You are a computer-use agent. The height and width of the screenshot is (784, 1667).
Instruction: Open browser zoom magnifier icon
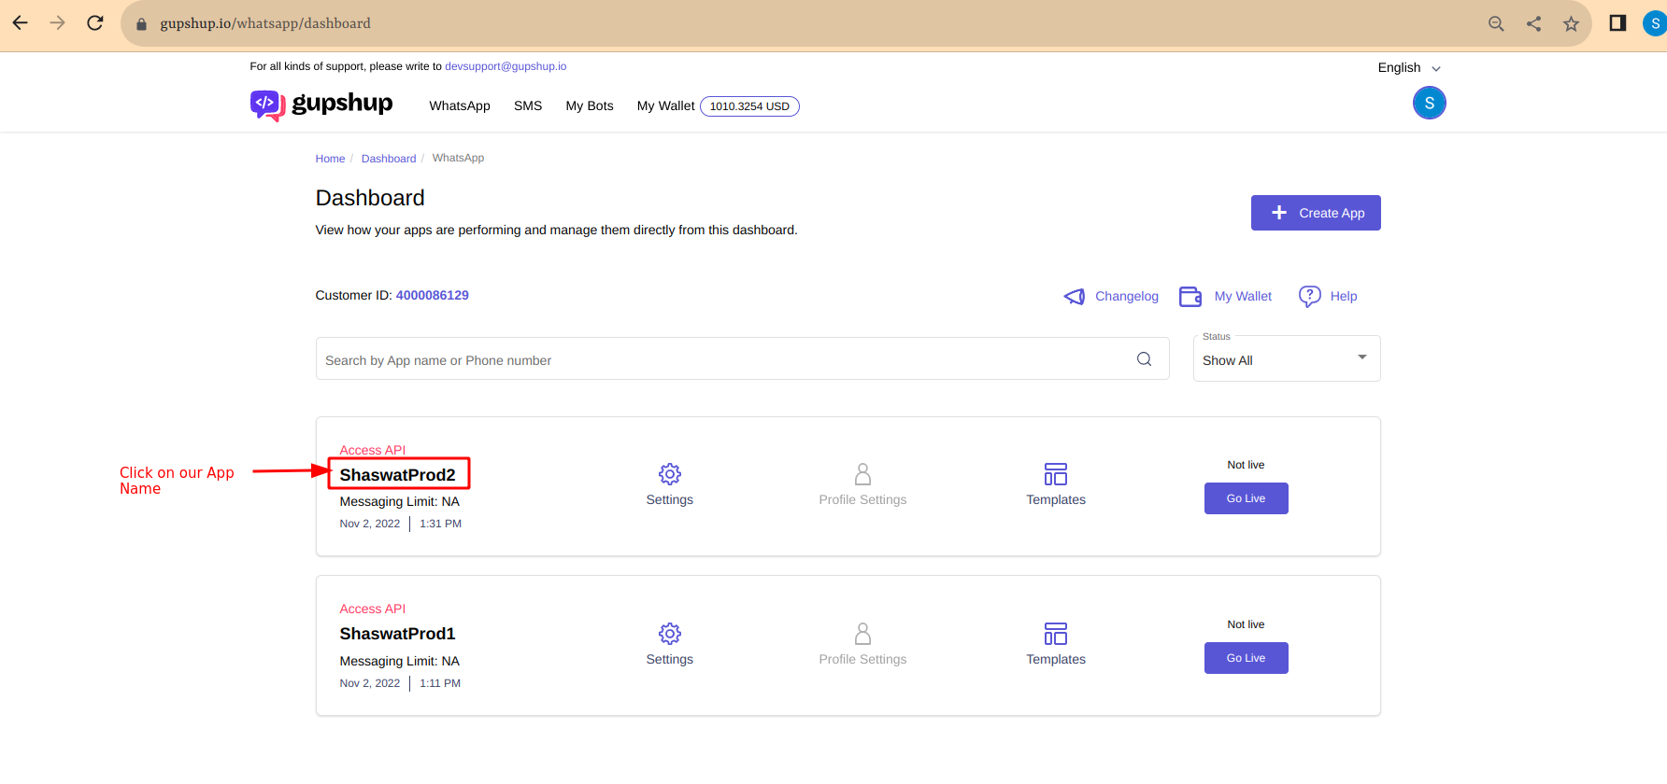1496,23
